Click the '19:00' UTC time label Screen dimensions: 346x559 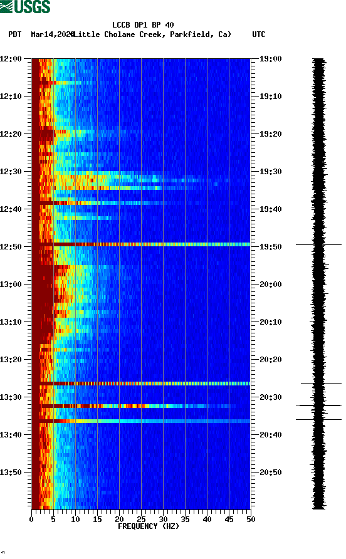270,58
